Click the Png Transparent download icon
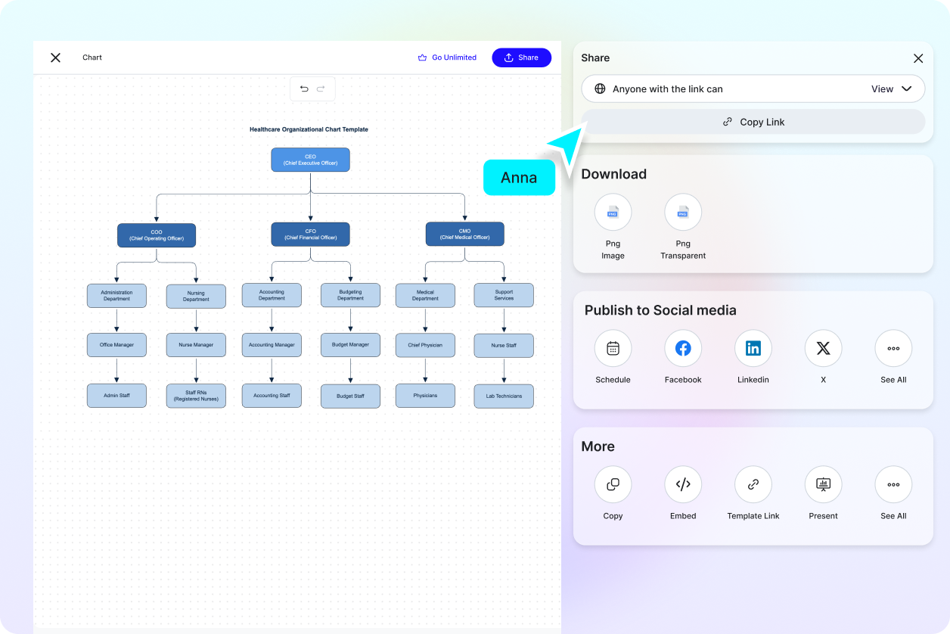Image resolution: width=950 pixels, height=634 pixels. coord(682,212)
